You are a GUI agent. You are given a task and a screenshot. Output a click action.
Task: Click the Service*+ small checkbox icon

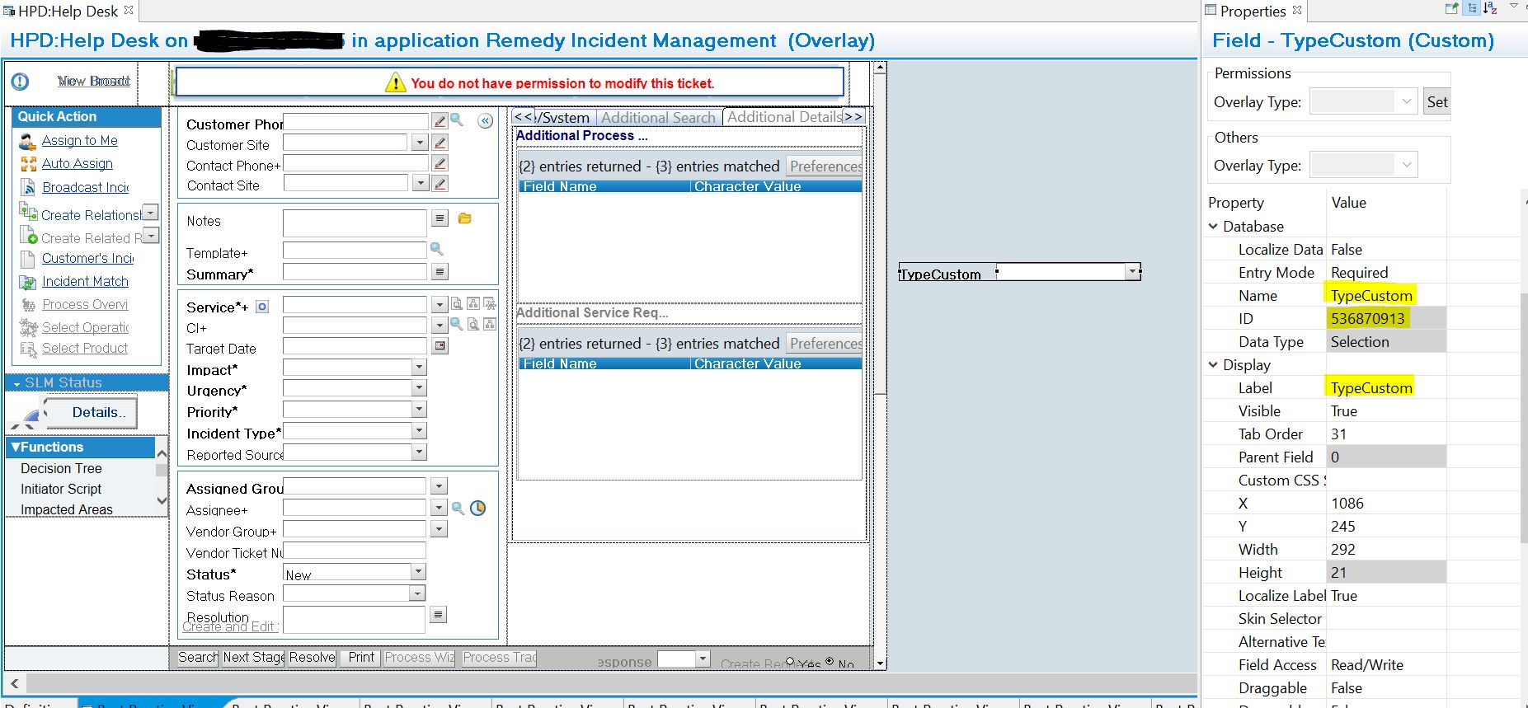(262, 307)
